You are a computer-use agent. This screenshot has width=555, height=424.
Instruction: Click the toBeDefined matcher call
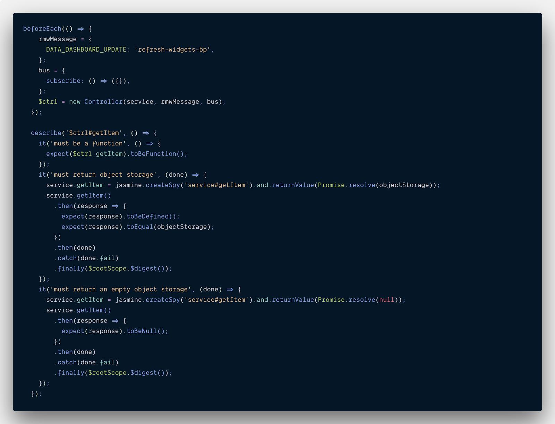(x=147, y=217)
